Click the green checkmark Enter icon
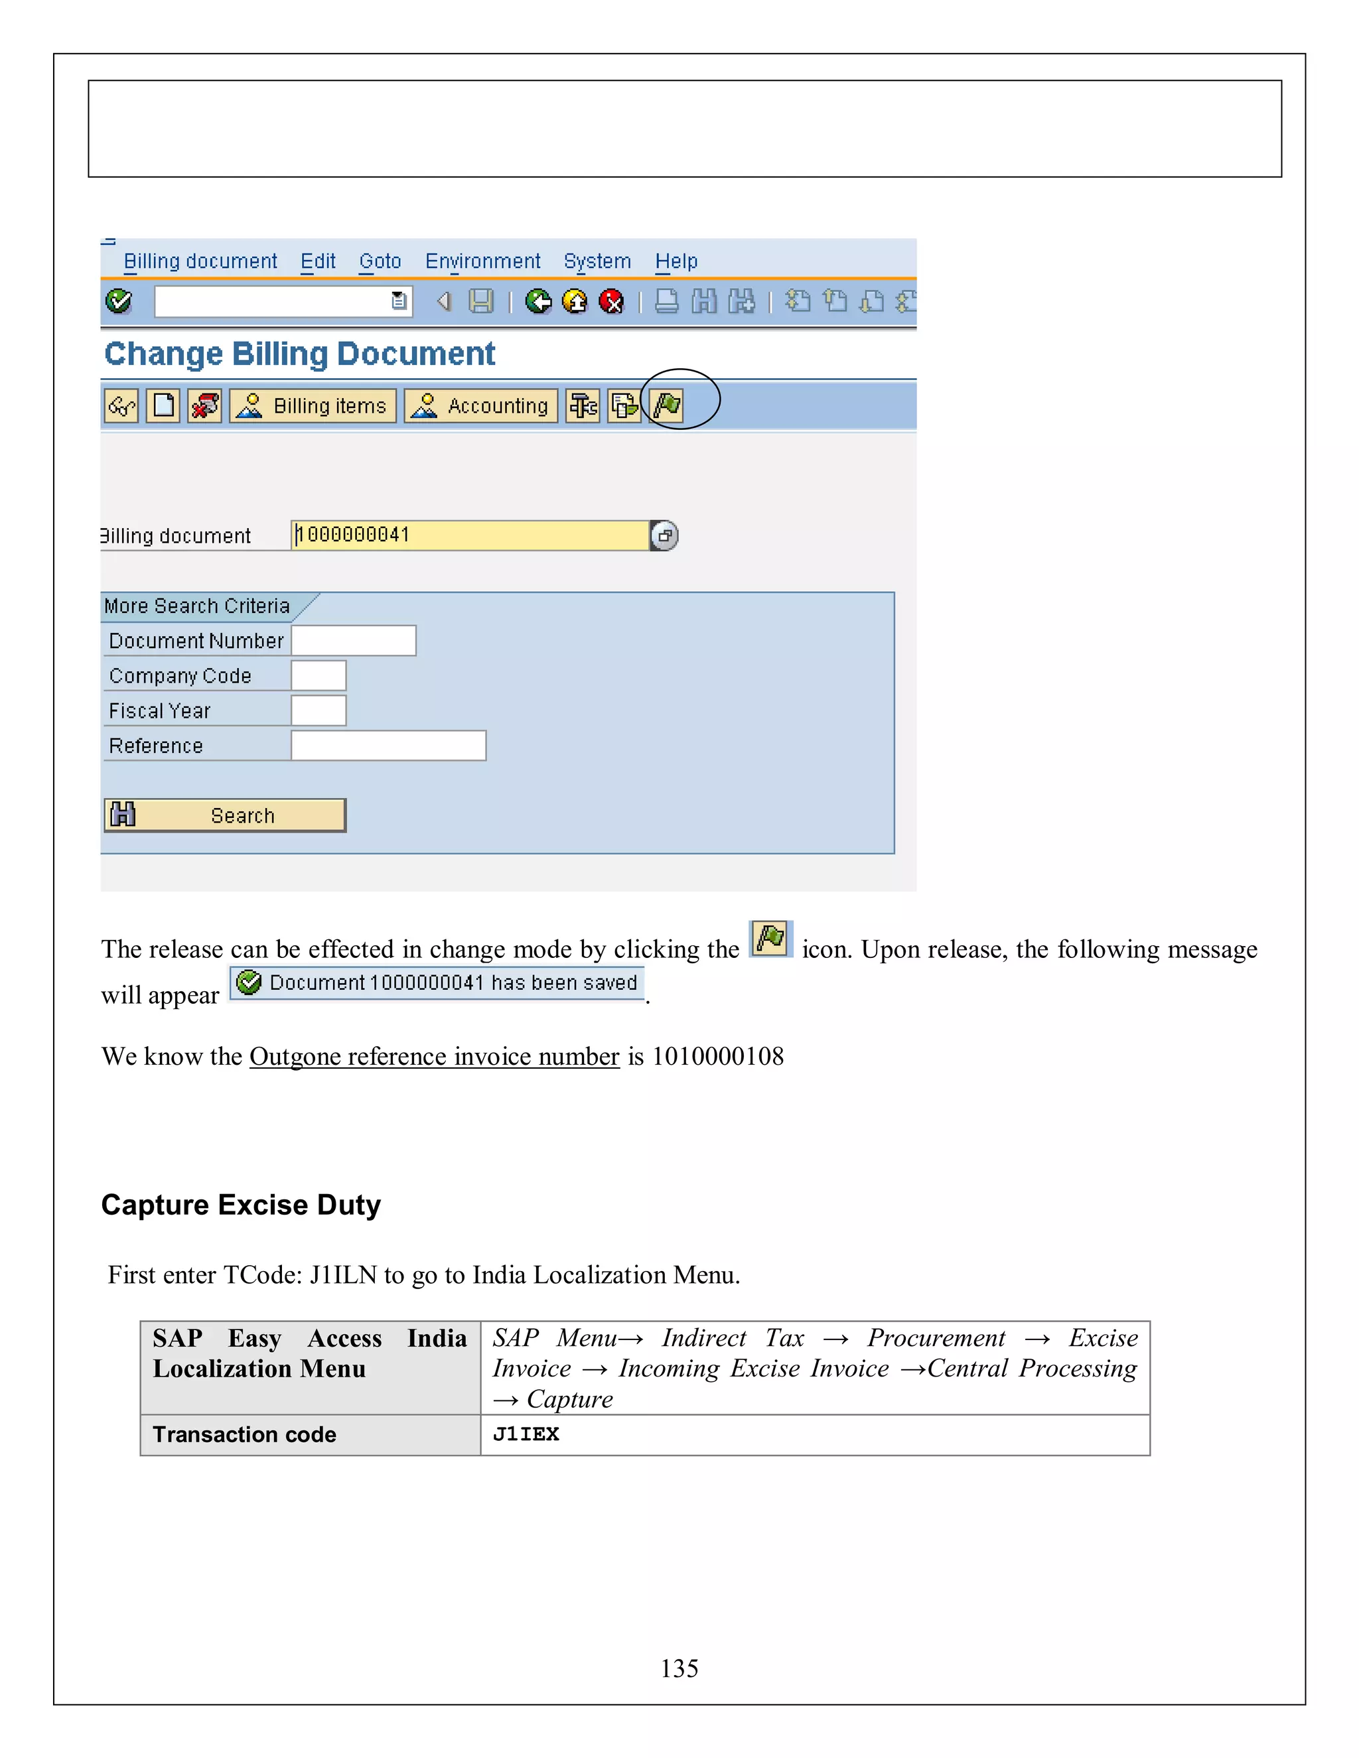The image size is (1359, 1758). [118, 301]
